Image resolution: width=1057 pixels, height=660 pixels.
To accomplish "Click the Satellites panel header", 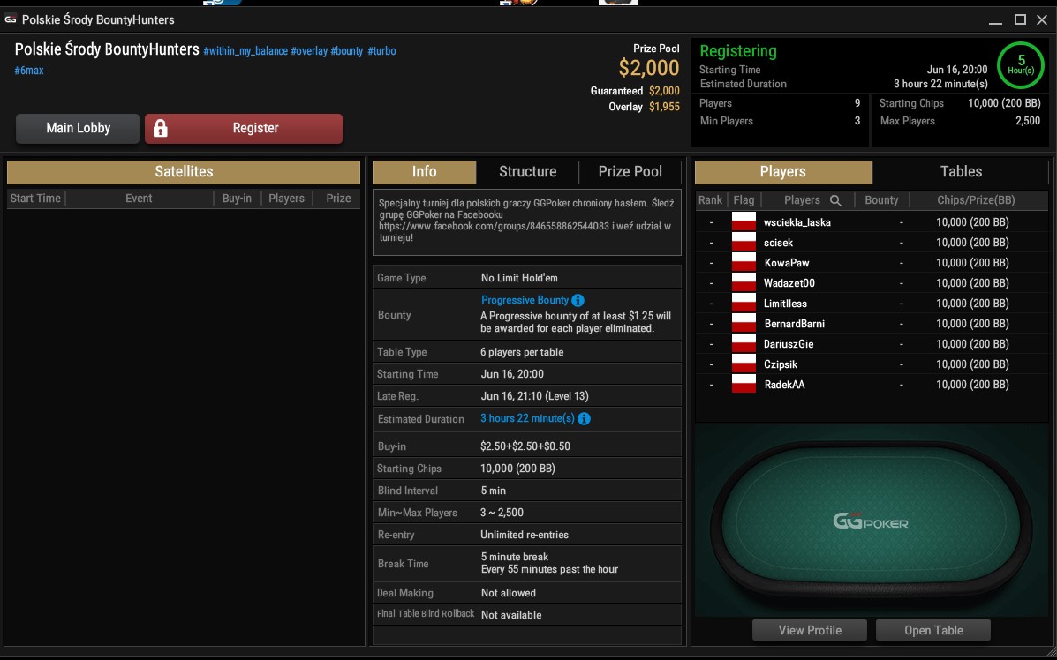I will tap(184, 172).
